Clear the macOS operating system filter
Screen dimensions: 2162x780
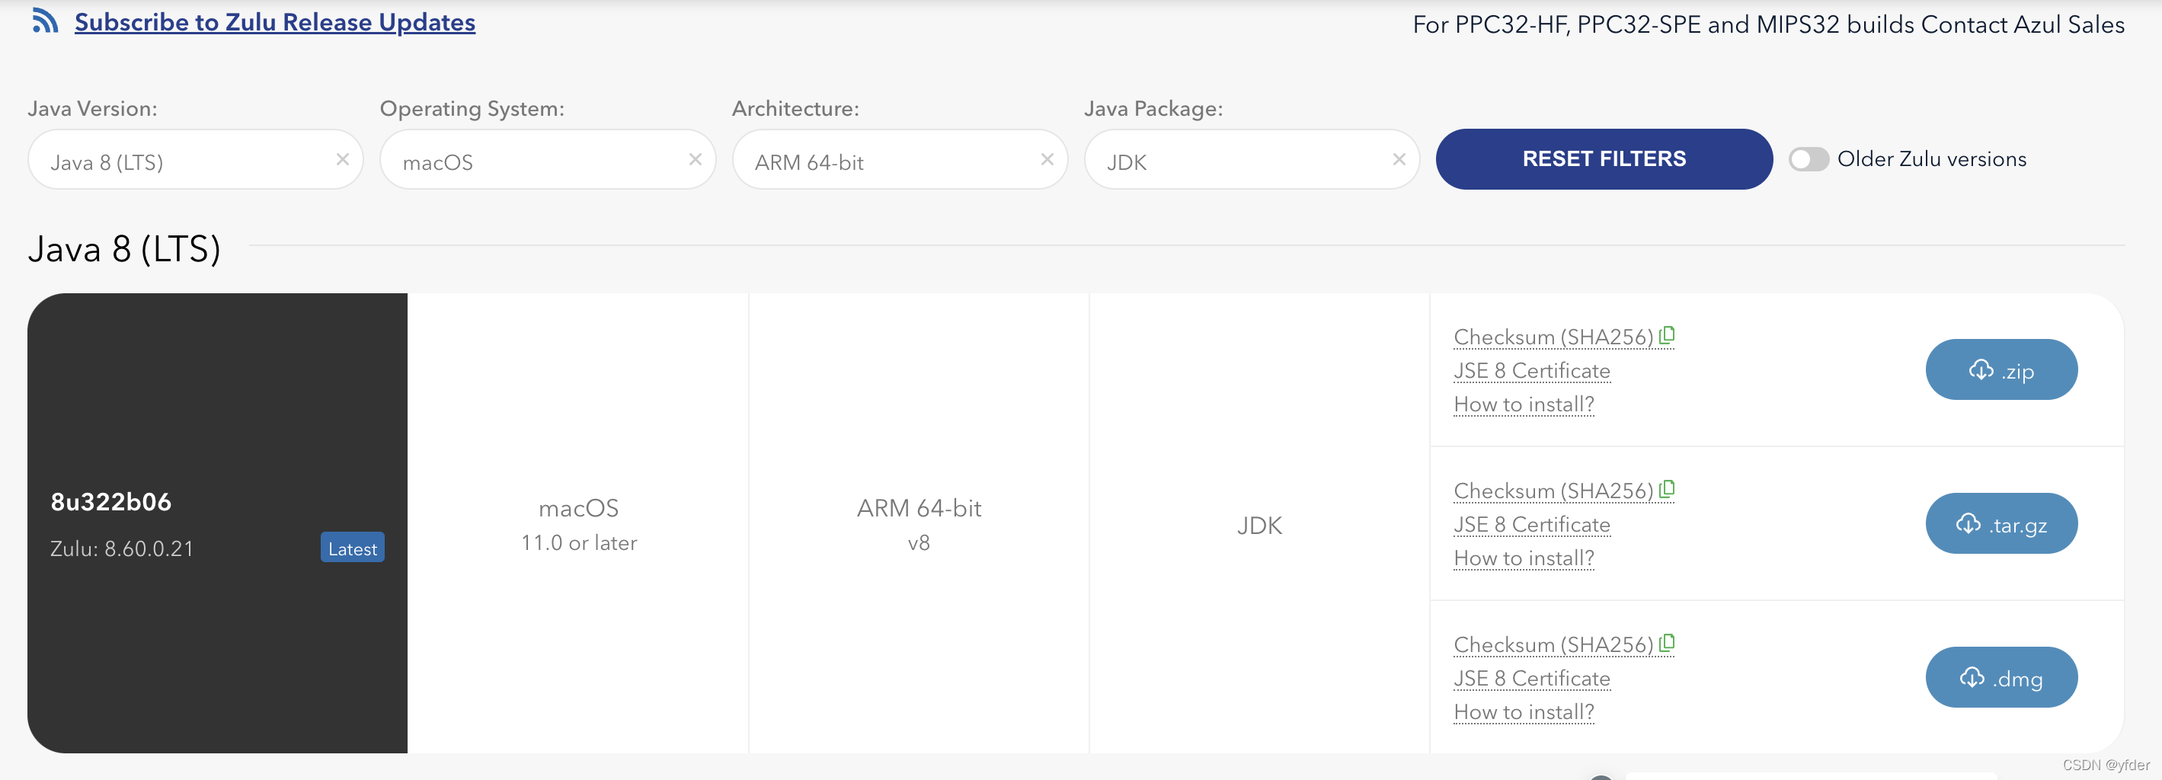coord(695,158)
